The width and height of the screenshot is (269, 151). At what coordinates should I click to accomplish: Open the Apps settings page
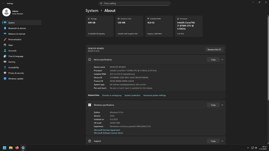coord(10,45)
